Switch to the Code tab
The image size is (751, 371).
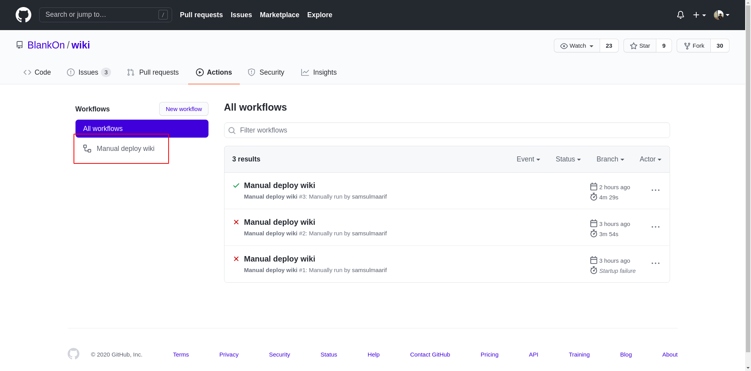point(37,72)
